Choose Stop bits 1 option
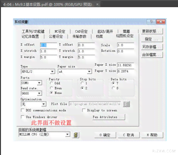178x155 pixels. coord(82,83)
